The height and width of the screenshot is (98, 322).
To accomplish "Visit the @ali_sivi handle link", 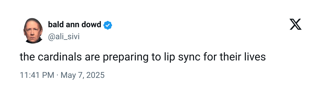I will [x=64, y=37].
